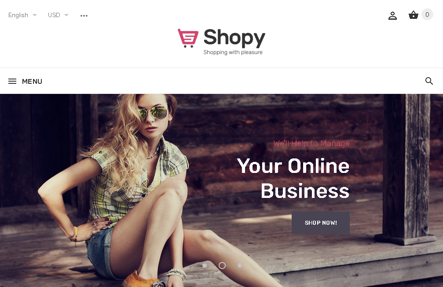This screenshot has height=287, width=443.
Task: Click the arrow next to English
Action: [35, 15]
